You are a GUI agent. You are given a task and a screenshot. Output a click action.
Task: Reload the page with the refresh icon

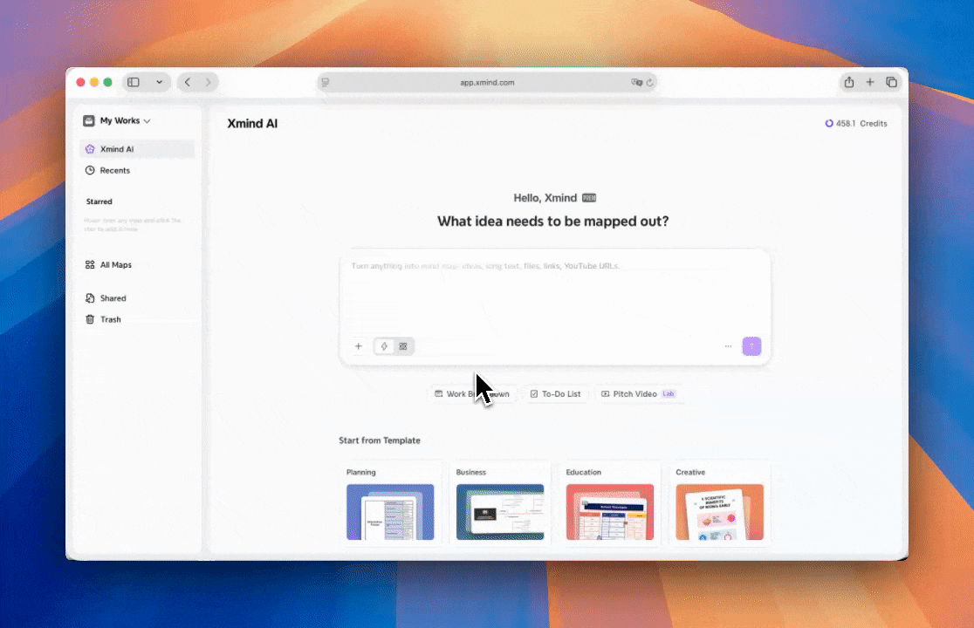click(x=649, y=82)
